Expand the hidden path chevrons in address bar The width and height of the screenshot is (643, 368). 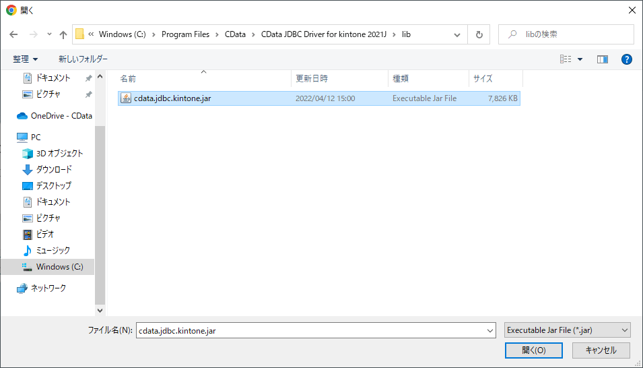(91, 34)
